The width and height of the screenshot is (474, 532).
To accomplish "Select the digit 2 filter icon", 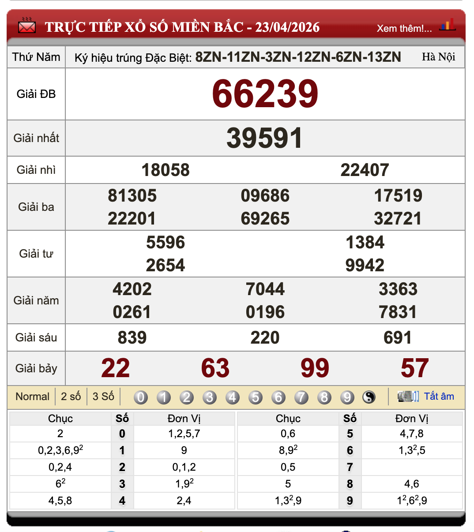I will tap(186, 397).
